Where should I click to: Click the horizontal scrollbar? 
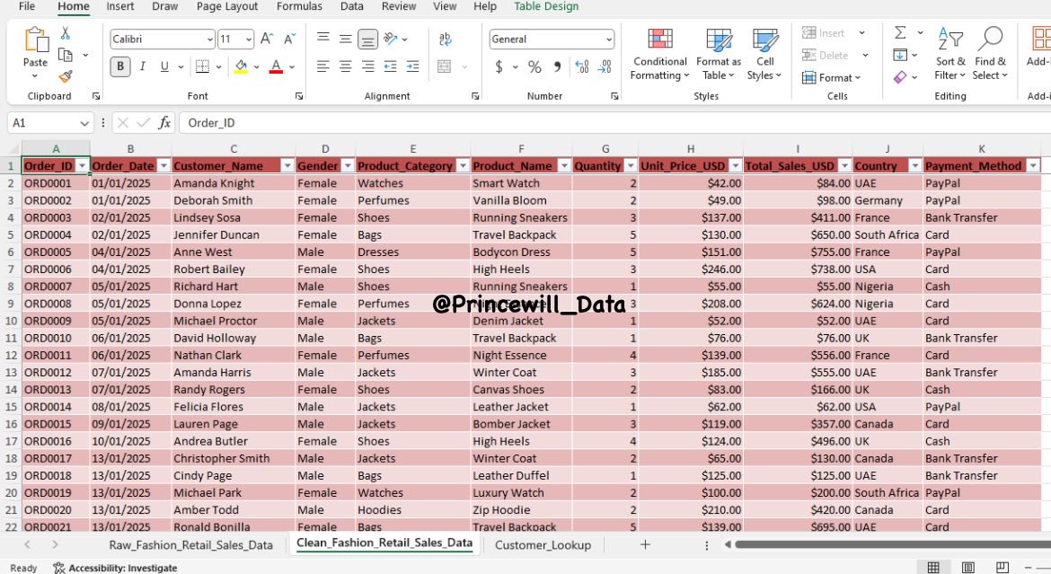coord(893,544)
